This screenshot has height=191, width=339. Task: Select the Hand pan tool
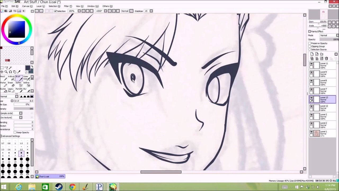(x=15, y=72)
